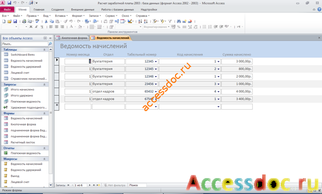Click the Open folder toolbar icon
This screenshot has height=194, width=322.
[9, 21]
